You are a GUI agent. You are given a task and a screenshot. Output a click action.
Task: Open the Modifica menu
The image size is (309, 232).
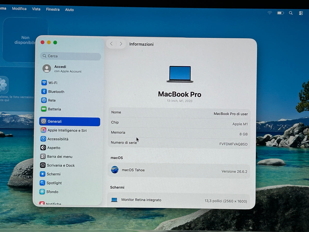click(19, 9)
